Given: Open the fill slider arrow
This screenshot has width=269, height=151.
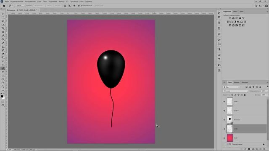Looking at the screenshot, I should tap(267, 95).
